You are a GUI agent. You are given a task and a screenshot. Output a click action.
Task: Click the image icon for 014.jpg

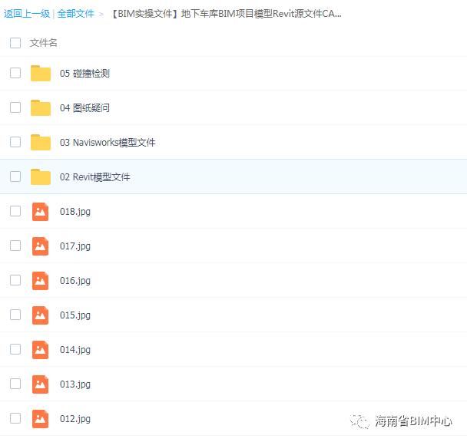(40, 350)
